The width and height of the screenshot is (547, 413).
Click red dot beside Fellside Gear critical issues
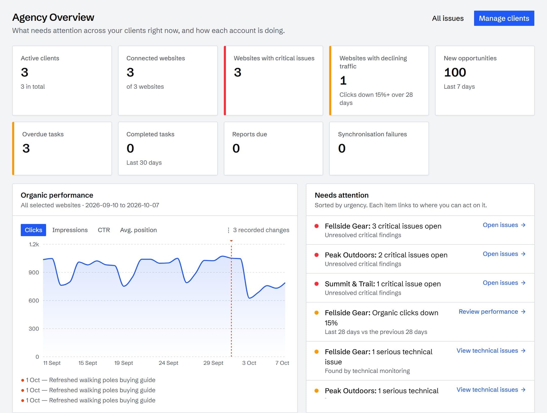pyautogui.click(x=317, y=226)
